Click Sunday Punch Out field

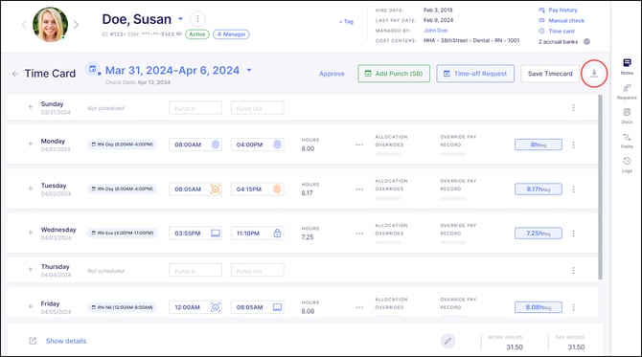[x=257, y=108]
